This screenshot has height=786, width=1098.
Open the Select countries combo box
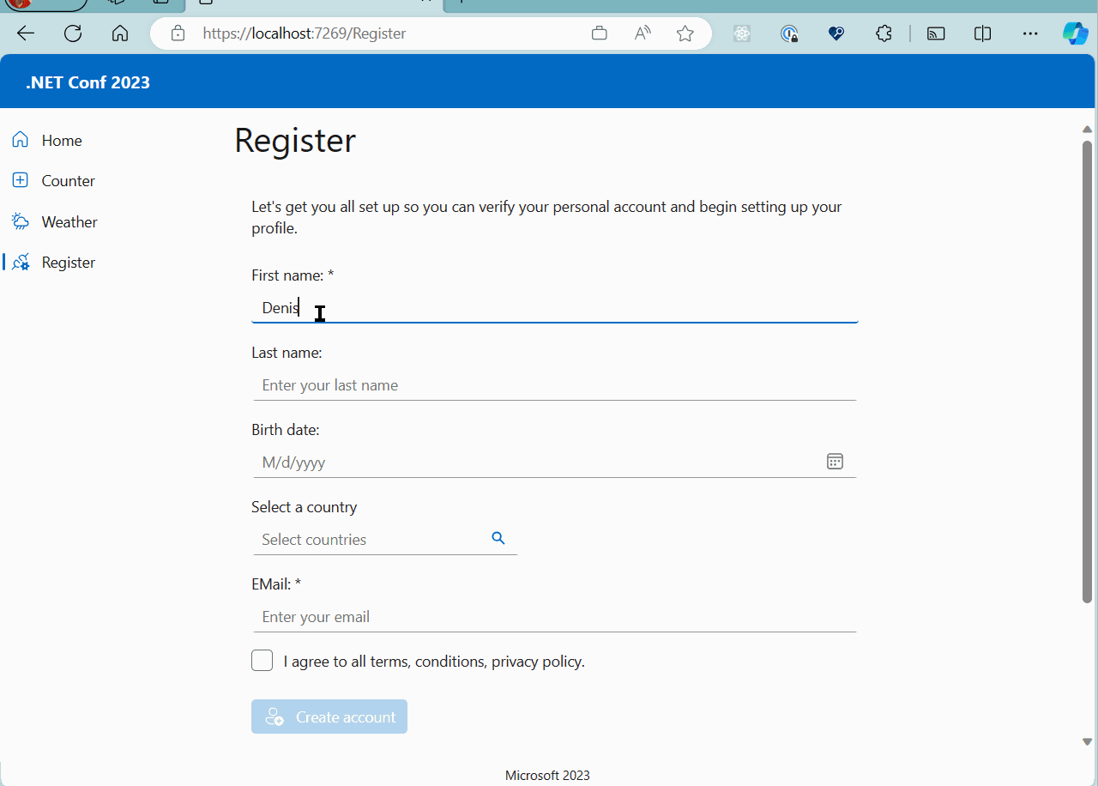click(x=385, y=540)
